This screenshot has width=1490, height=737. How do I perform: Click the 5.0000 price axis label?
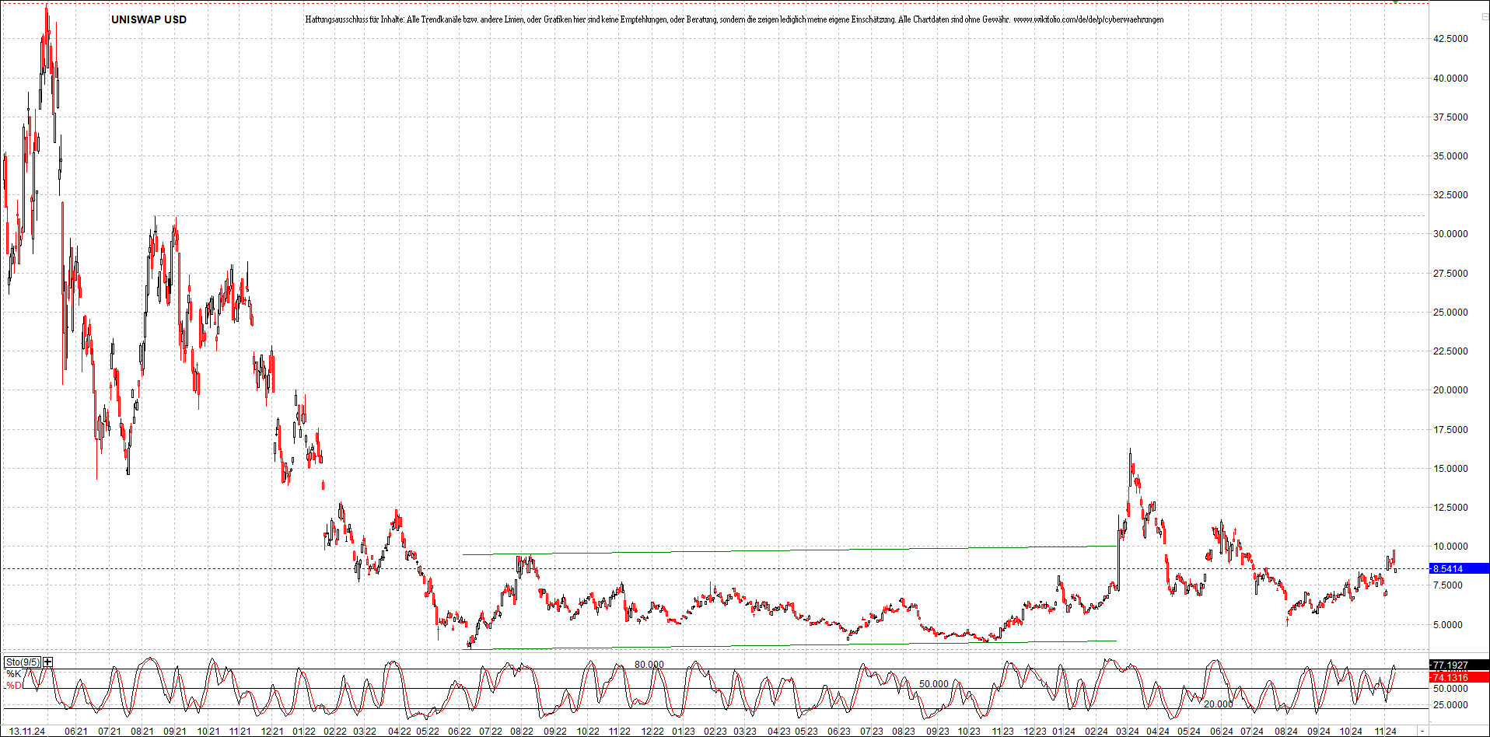1450,624
